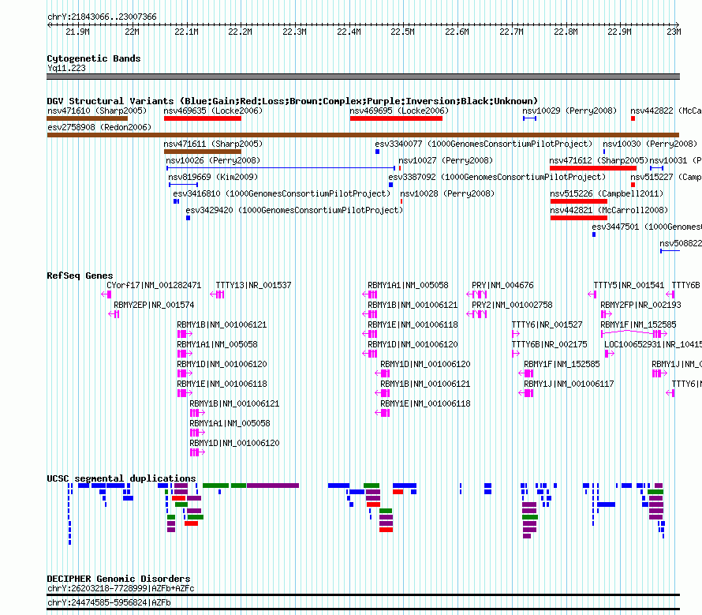
Task: Select the TTTY6B|NR_002175 gene arrow
Action: point(516,354)
